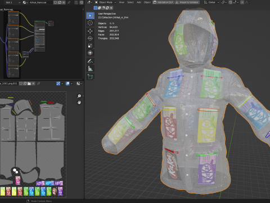The image size is (270, 203).
Task: Activate the Rotate tool
Action: pos(90,38)
